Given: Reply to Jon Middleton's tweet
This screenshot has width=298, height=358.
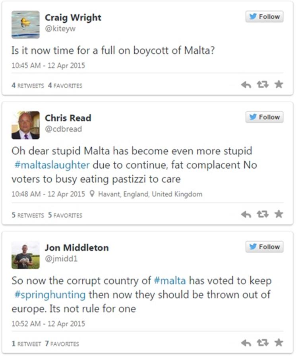Looking at the screenshot, I should click(246, 343).
